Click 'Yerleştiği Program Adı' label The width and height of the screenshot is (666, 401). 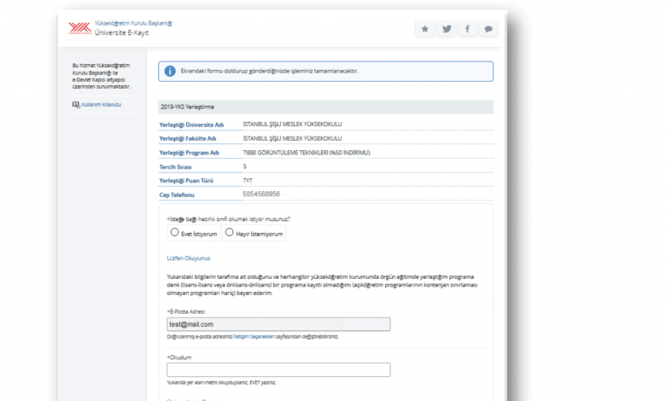[189, 153]
